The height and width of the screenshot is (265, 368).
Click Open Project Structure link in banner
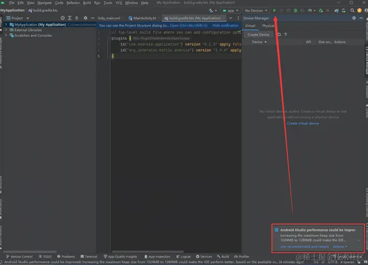point(189,26)
